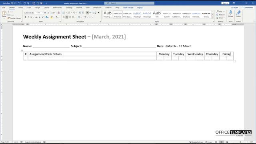
Task: Expand the highlight color dropdown arrow
Action: [54, 17]
